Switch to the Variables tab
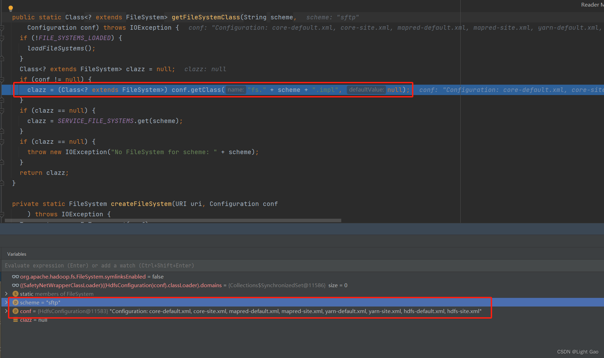The height and width of the screenshot is (358, 604). 17,254
